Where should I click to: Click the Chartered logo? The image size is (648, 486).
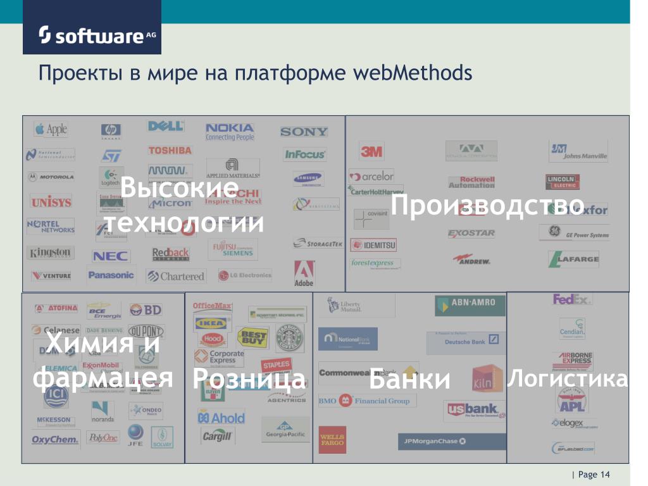point(176,276)
